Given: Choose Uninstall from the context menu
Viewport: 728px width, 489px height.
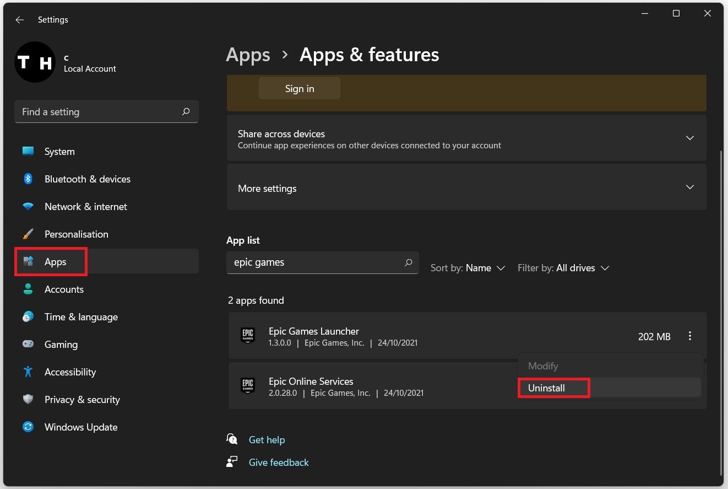Looking at the screenshot, I should pyautogui.click(x=547, y=388).
